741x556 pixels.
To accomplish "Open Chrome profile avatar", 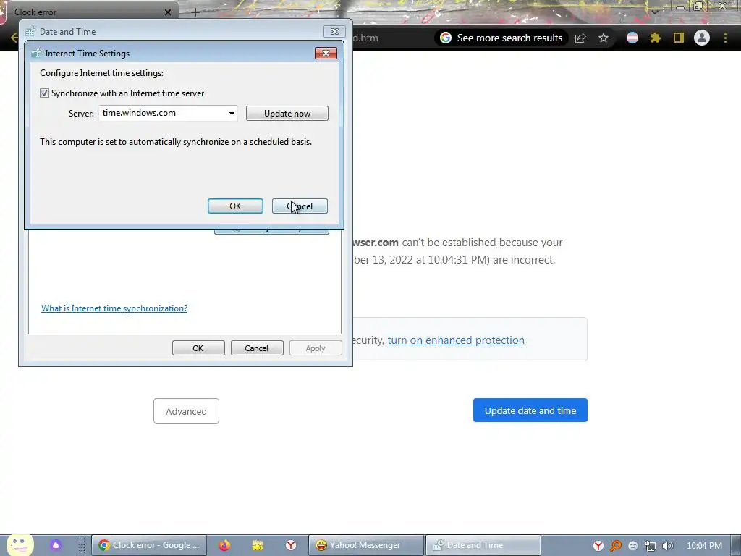I will coord(702,38).
